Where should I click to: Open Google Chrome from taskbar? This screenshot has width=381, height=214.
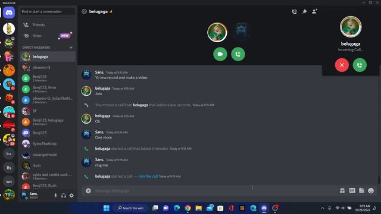[x=188, y=208]
